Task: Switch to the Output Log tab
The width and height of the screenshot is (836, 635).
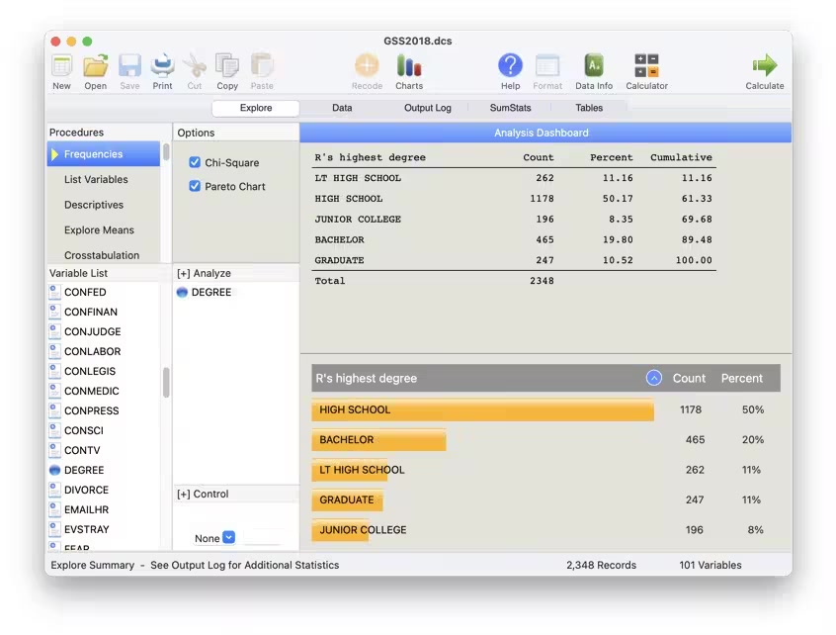Action: pos(427,108)
